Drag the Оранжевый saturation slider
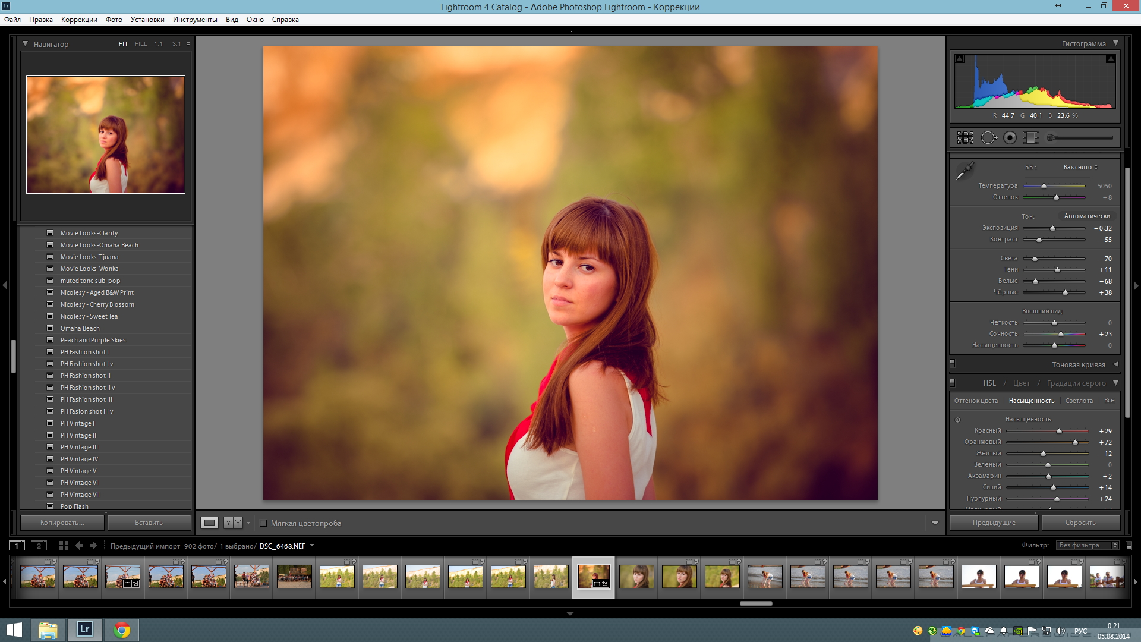Viewport: 1141px width, 642px height. point(1077,441)
